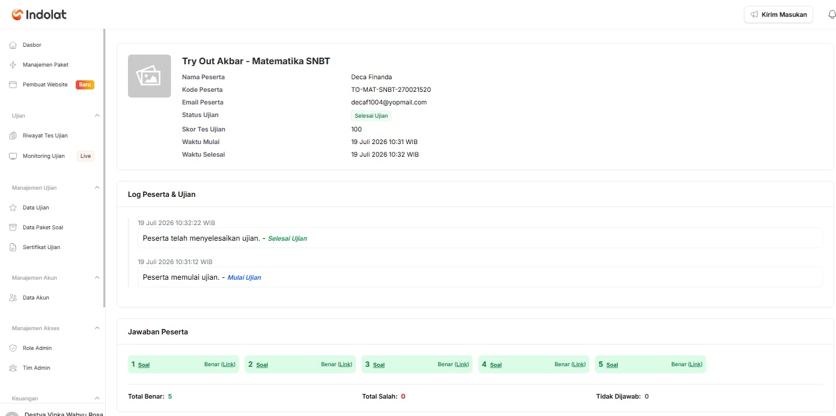Click the Mulai Ujian log label

pyautogui.click(x=244, y=277)
